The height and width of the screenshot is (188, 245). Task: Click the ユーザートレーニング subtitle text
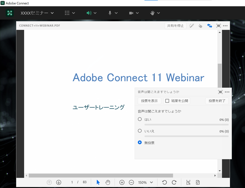click(x=99, y=107)
